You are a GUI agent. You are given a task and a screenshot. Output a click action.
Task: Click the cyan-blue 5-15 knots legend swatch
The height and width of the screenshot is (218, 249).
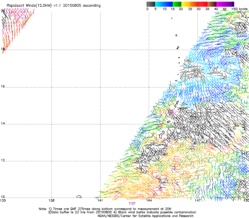(x=164, y=4)
